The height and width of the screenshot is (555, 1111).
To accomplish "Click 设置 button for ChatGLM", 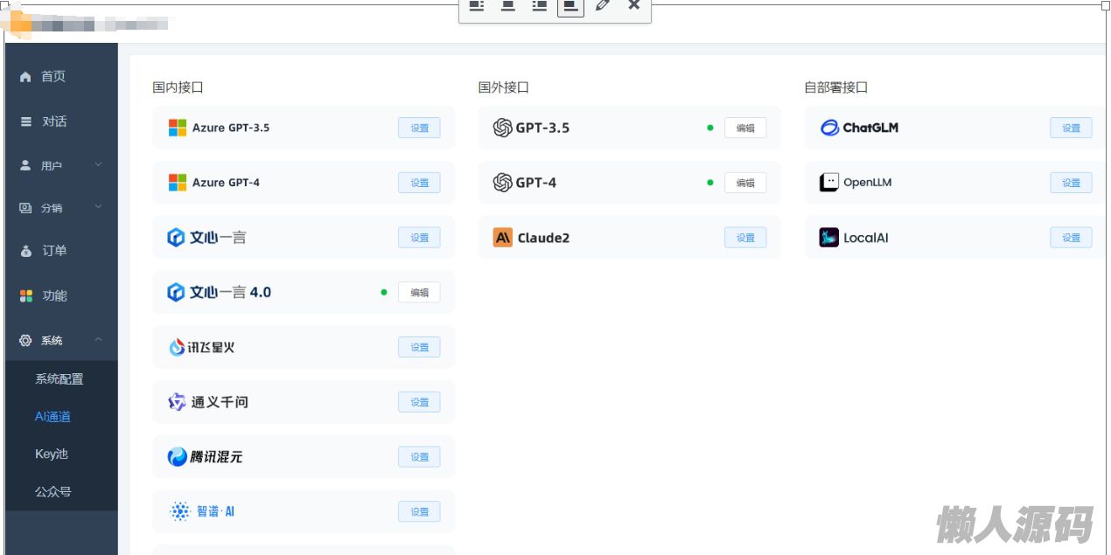I will [x=1071, y=128].
